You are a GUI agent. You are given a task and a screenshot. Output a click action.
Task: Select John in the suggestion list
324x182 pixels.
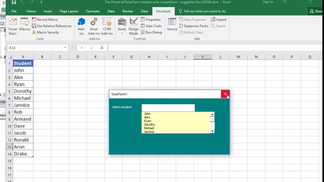(x=147, y=114)
